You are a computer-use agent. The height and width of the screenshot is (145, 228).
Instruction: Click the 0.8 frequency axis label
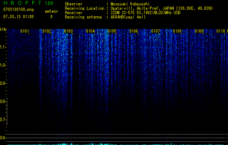point(3,101)
